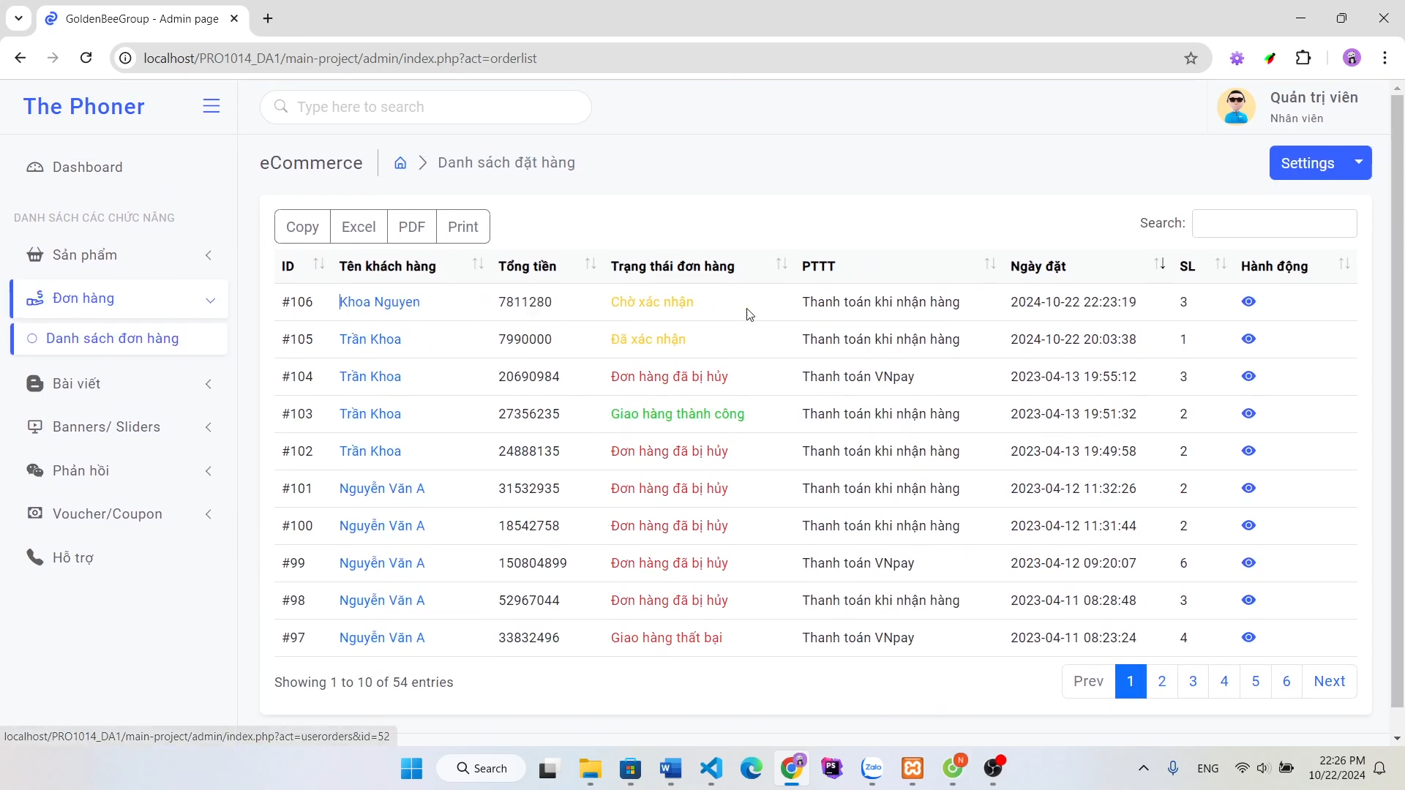1405x790 pixels.
Task: Toggle the sidebar hamburger menu
Action: 211,106
